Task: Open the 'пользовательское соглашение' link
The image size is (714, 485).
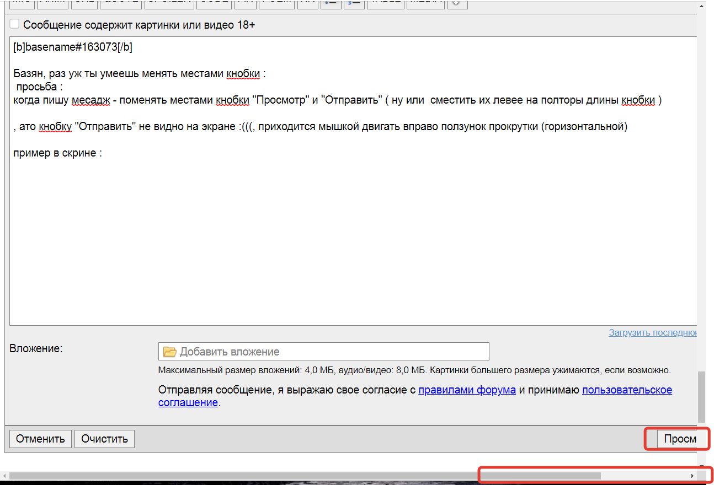Action: coord(627,390)
